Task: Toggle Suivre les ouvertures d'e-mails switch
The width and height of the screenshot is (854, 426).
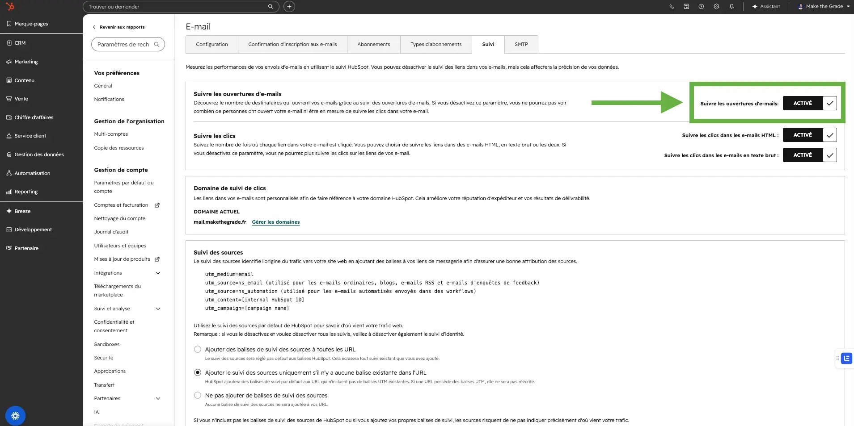Action: (x=810, y=103)
